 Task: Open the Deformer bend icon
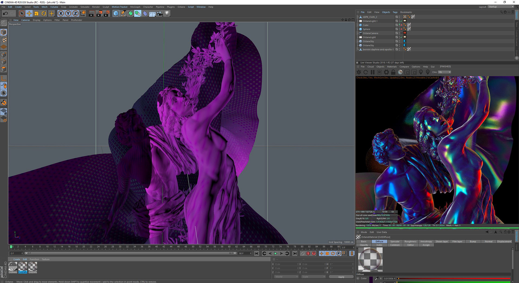tap(145, 14)
